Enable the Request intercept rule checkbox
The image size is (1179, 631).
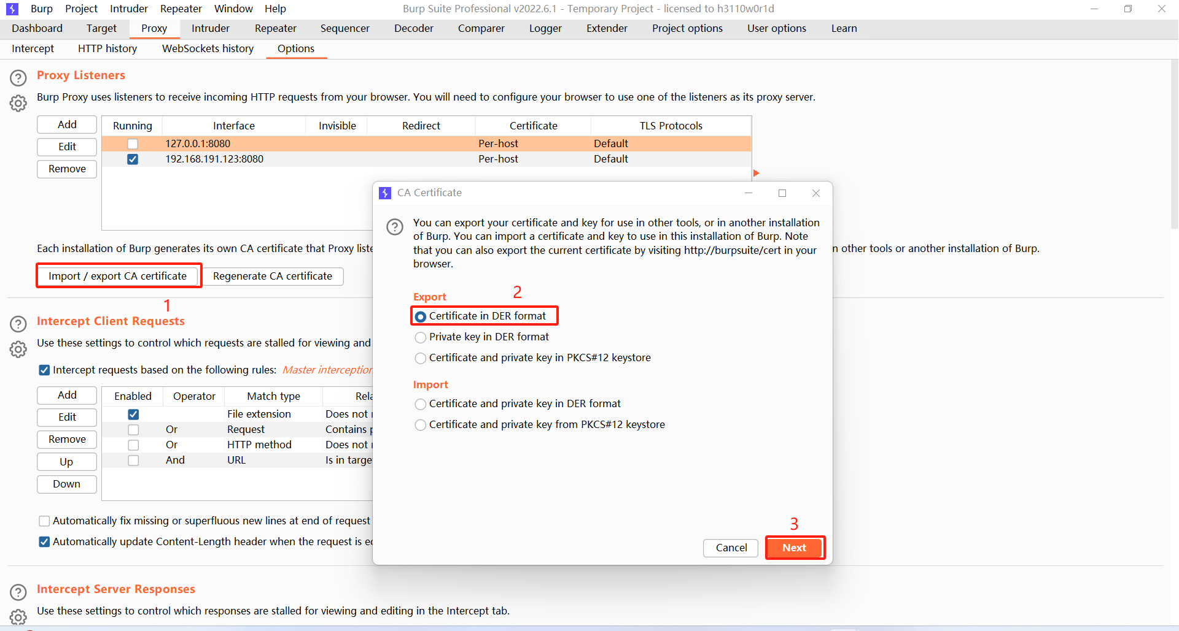pos(133,430)
